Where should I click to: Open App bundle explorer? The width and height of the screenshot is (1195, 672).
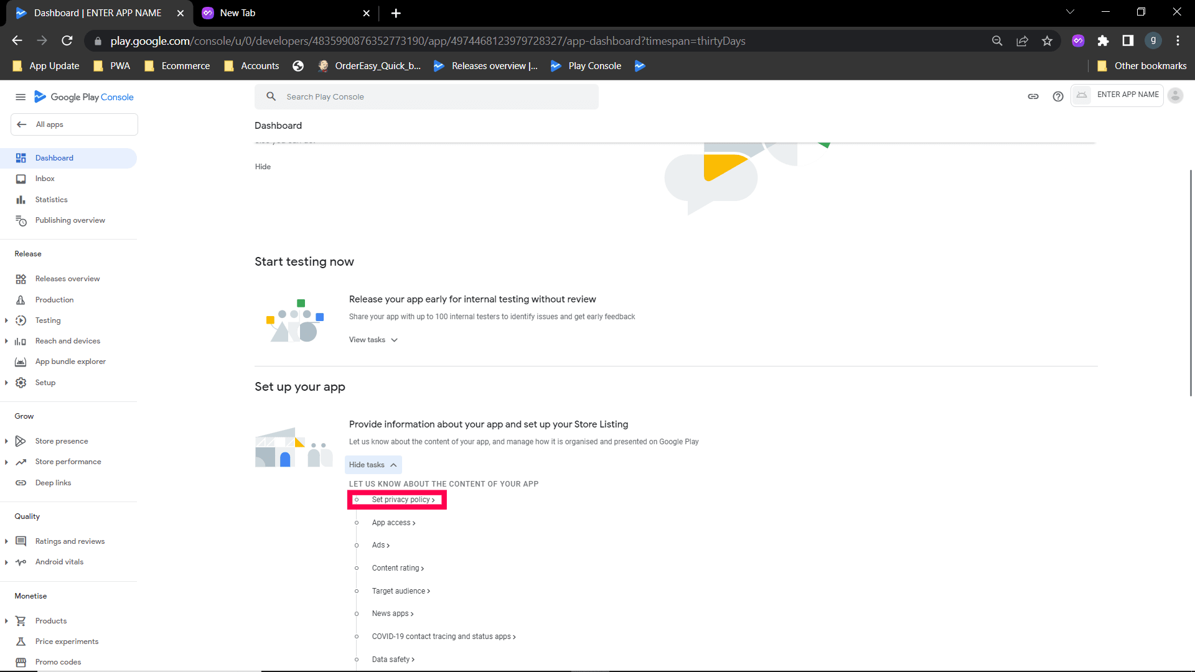click(70, 362)
